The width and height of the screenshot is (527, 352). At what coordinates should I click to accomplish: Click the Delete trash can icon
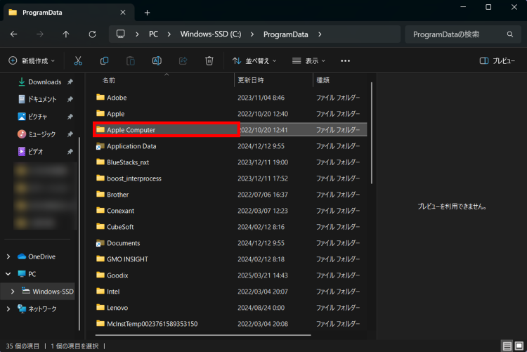209,61
